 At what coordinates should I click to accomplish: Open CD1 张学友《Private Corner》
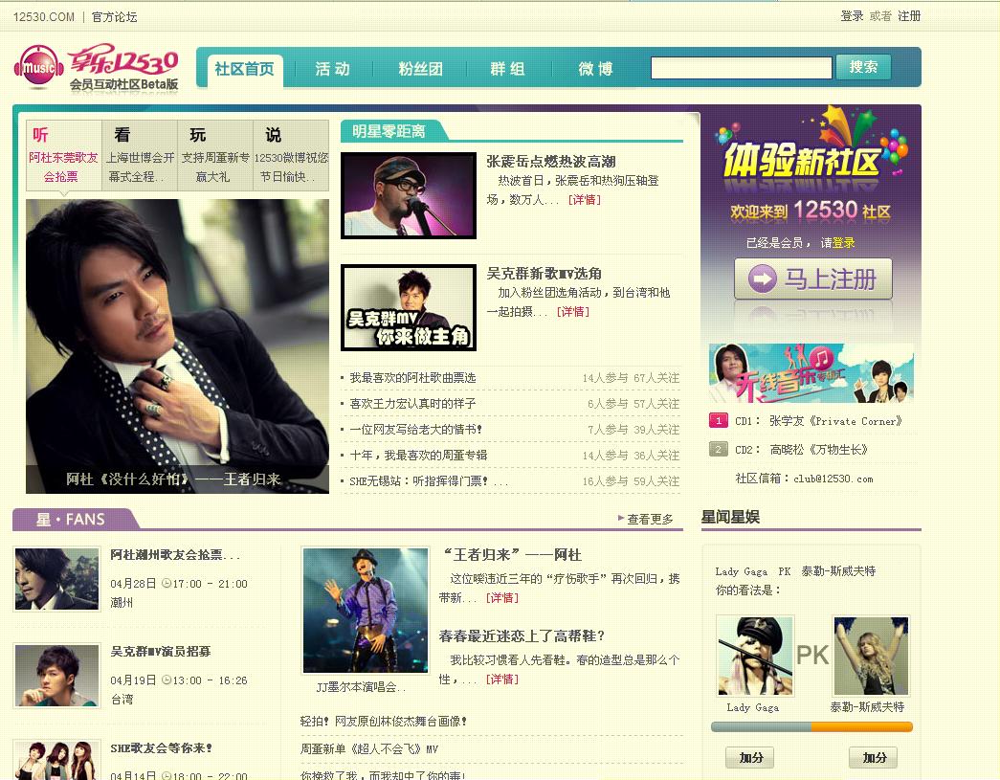[x=818, y=421]
